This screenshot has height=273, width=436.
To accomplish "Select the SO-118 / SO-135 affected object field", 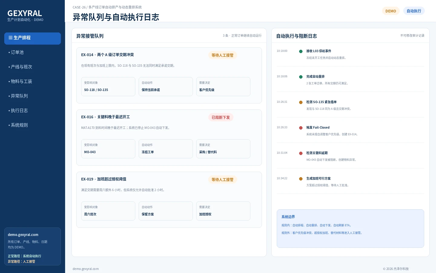I will tap(108, 86).
